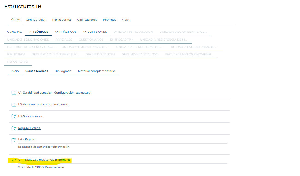Click the folder icon beside U2-Acciones en las construcciones
Viewport: 300px width, 176px height.
coord(14,105)
